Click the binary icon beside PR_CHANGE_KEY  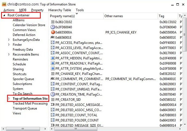53,74
